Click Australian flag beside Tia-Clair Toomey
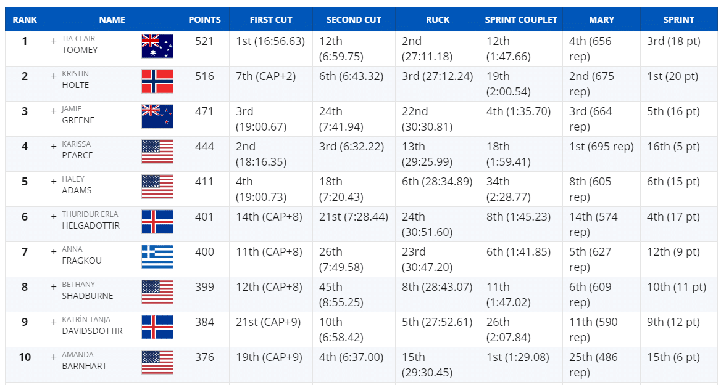 [157, 46]
